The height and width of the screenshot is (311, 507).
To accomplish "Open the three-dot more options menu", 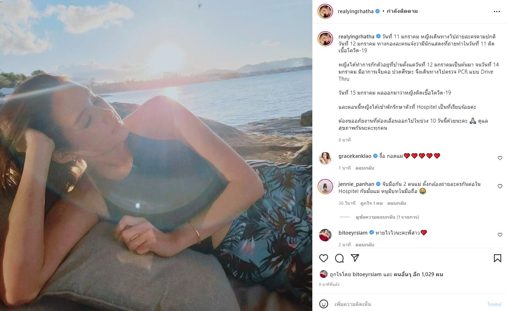I will click(497, 11).
